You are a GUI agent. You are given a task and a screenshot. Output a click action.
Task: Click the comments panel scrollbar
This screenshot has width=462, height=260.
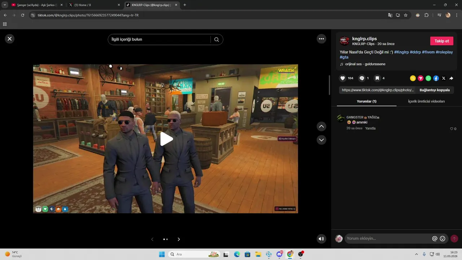[330, 85]
